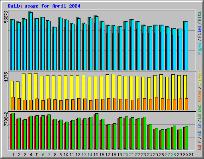This screenshot has width=204, height=159.
Task: Click the orange sites bar for day 1
Action: [x=13, y=103]
